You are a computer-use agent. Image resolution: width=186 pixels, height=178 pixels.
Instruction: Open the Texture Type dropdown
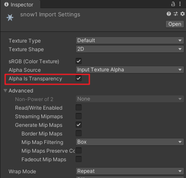pyautogui.click(x=130, y=40)
